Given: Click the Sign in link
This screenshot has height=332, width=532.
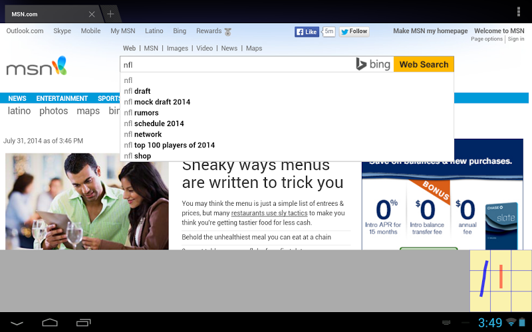Looking at the screenshot, I should tap(516, 39).
